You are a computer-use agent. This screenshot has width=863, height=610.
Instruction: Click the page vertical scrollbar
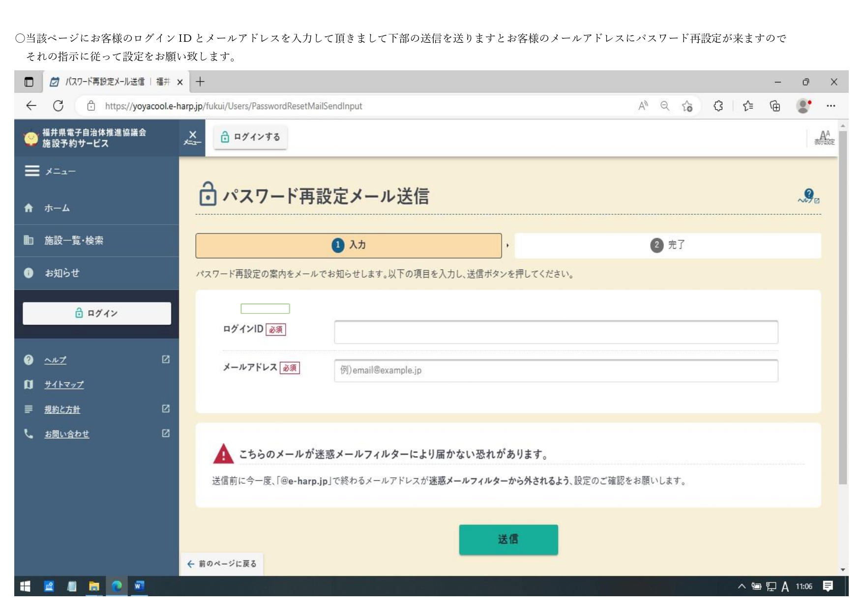[843, 308]
